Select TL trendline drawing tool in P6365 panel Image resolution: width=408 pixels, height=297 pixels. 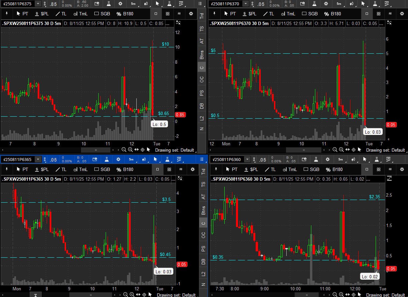(x=61, y=169)
